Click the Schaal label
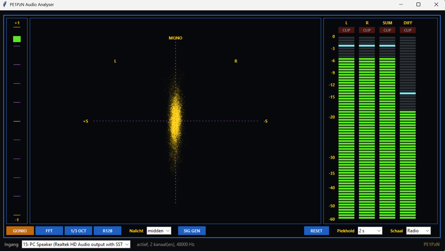This screenshot has width=445, height=251. [396, 231]
